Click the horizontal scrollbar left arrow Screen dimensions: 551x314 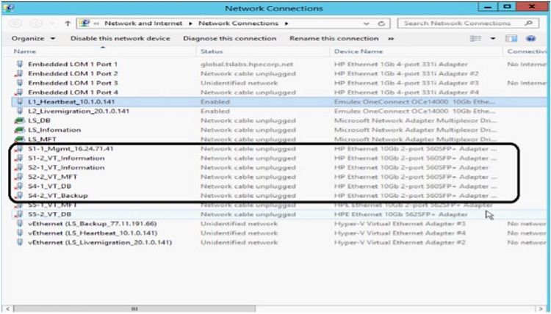click(x=8, y=309)
